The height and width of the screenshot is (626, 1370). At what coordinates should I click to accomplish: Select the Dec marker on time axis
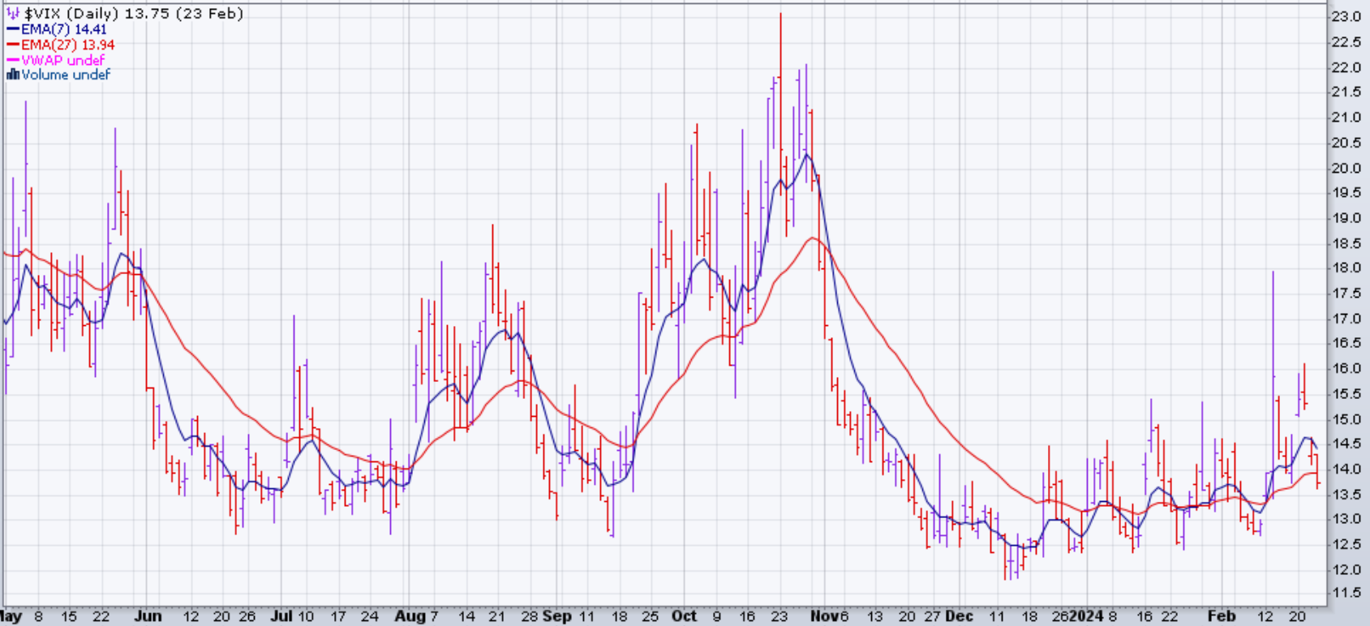tap(959, 616)
